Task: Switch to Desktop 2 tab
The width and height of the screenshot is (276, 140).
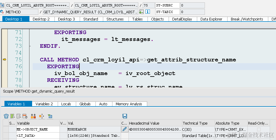Action: pyautogui.click(x=41, y=19)
